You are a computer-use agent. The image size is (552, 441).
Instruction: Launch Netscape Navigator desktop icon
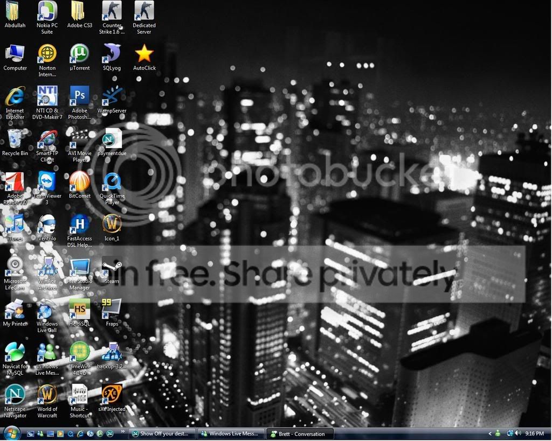click(x=15, y=402)
